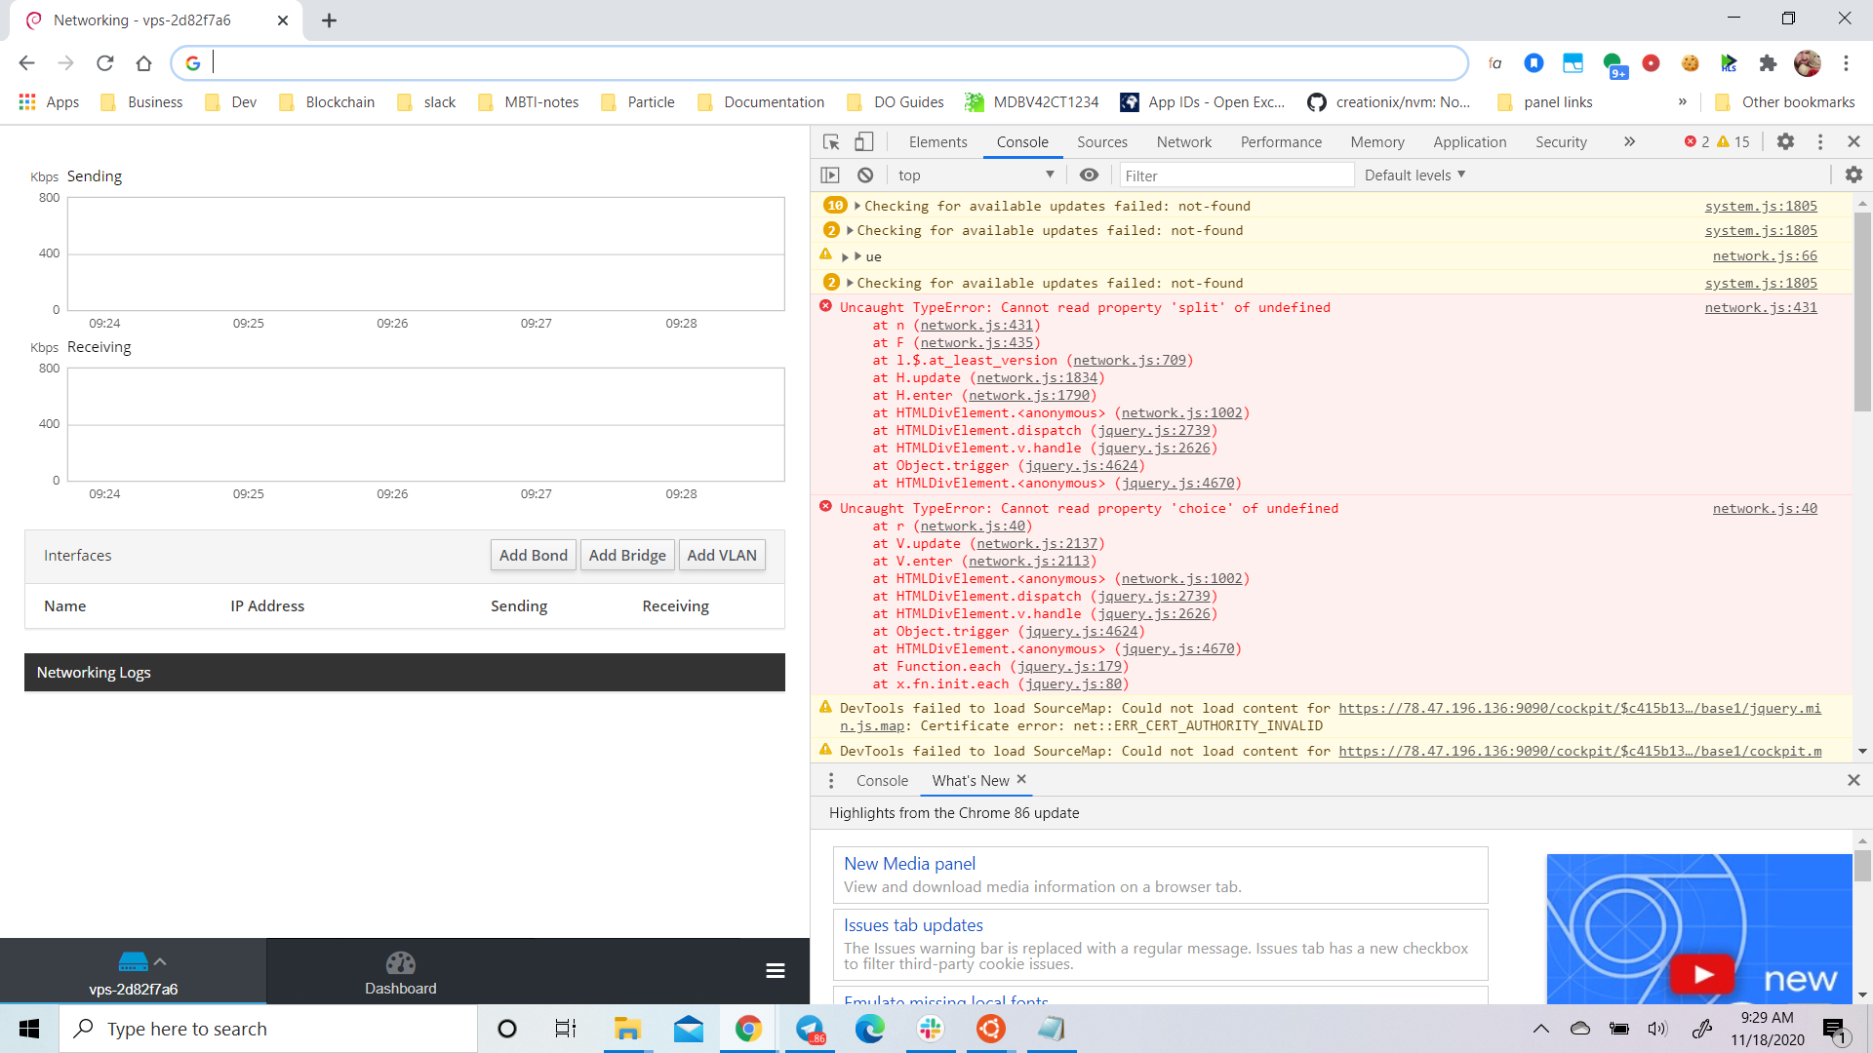Click the Add Bond button
Viewport: 1873px width, 1053px height.
(x=533, y=556)
